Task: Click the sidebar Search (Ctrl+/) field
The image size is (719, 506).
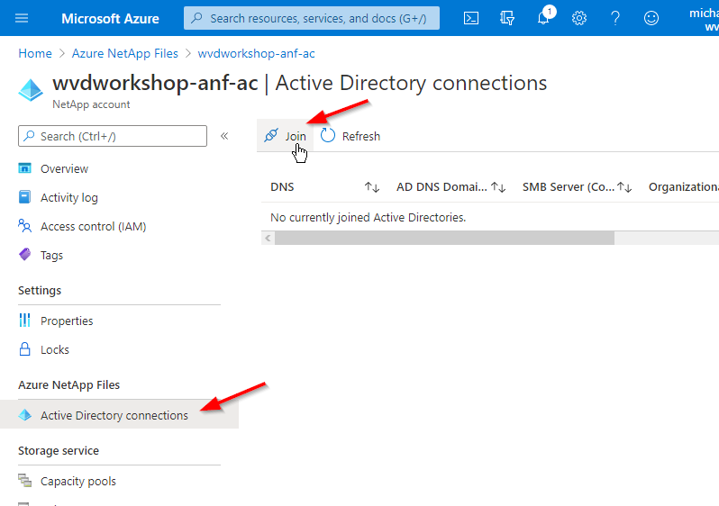Action: pyautogui.click(x=113, y=136)
